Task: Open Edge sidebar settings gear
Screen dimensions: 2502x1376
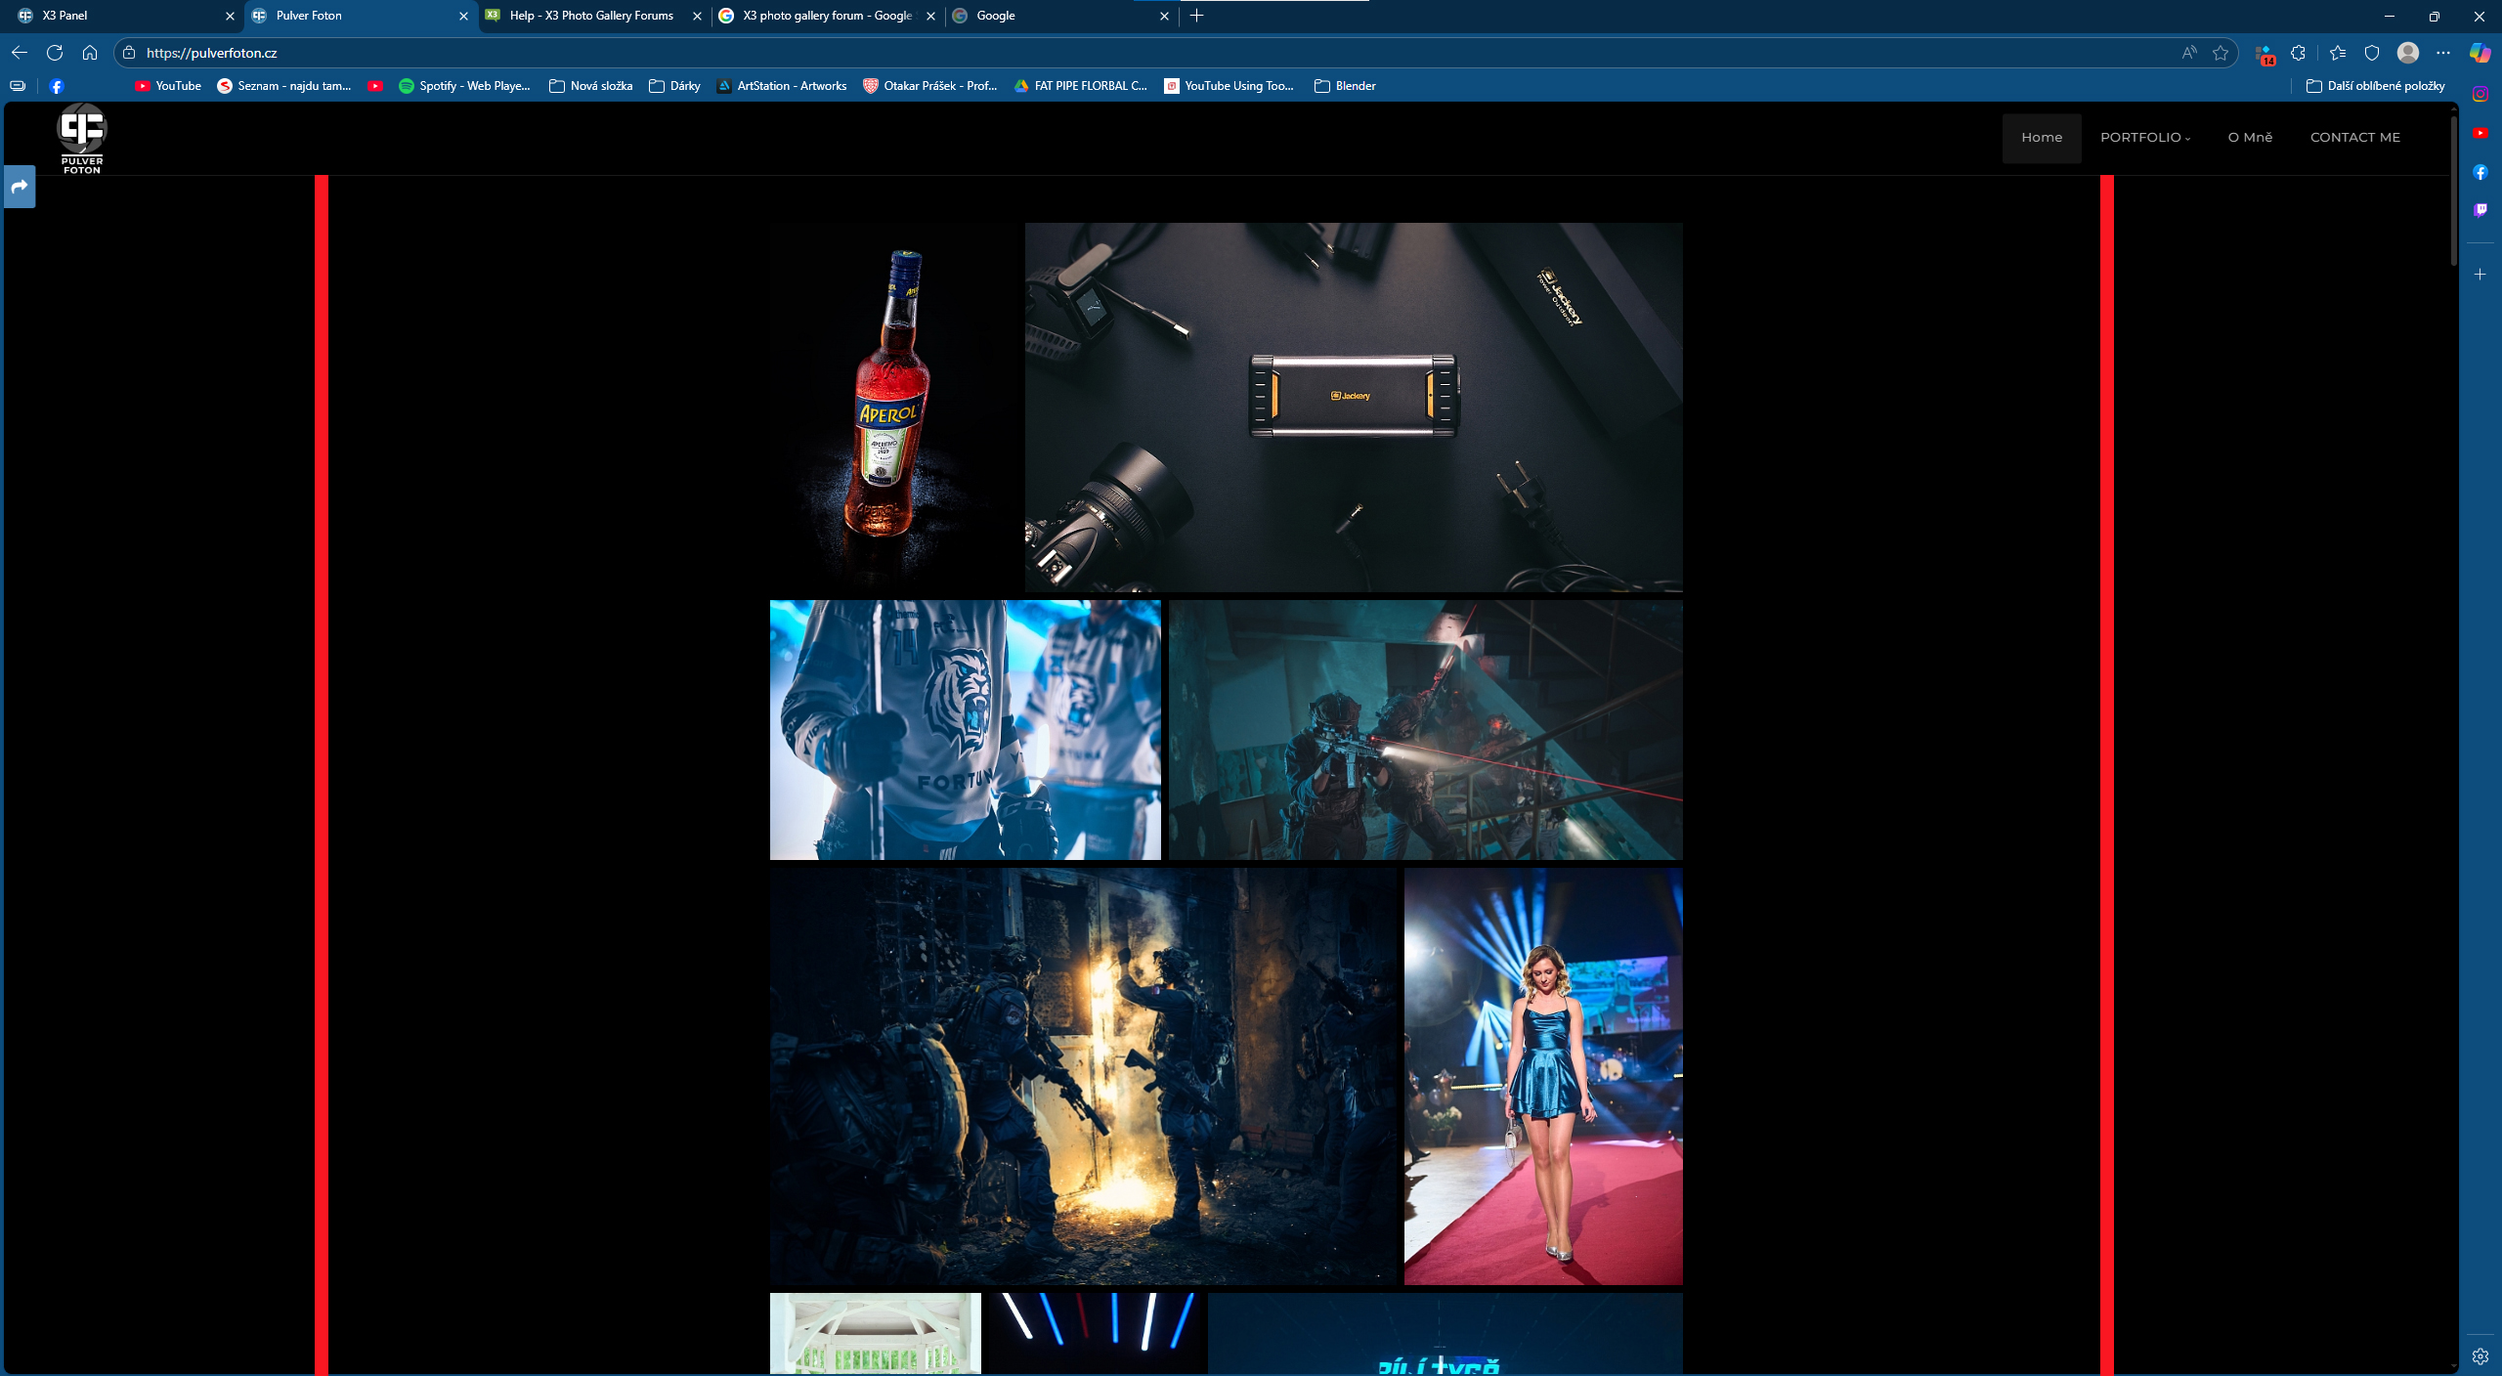Action: click(x=2480, y=1355)
